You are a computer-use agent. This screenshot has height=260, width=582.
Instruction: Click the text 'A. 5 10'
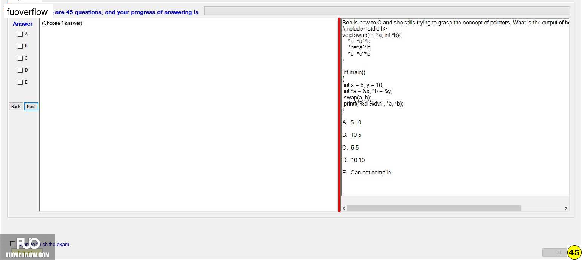point(352,122)
